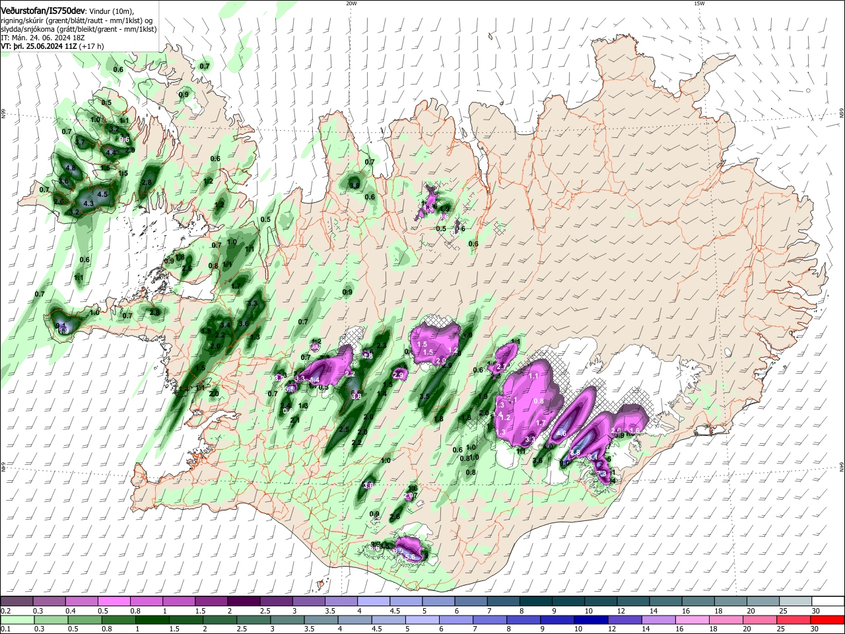Image resolution: width=845 pixels, height=634 pixels.
Task: Click the '20W' longitude label at top edge
Action: pos(351,3)
